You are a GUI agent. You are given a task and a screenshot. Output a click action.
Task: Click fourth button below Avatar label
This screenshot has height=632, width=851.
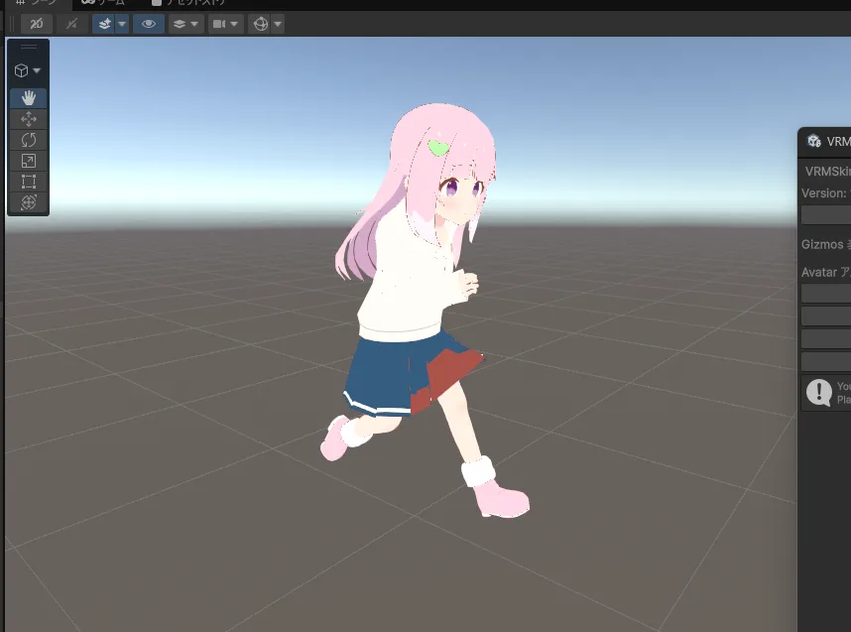pyautogui.click(x=826, y=361)
